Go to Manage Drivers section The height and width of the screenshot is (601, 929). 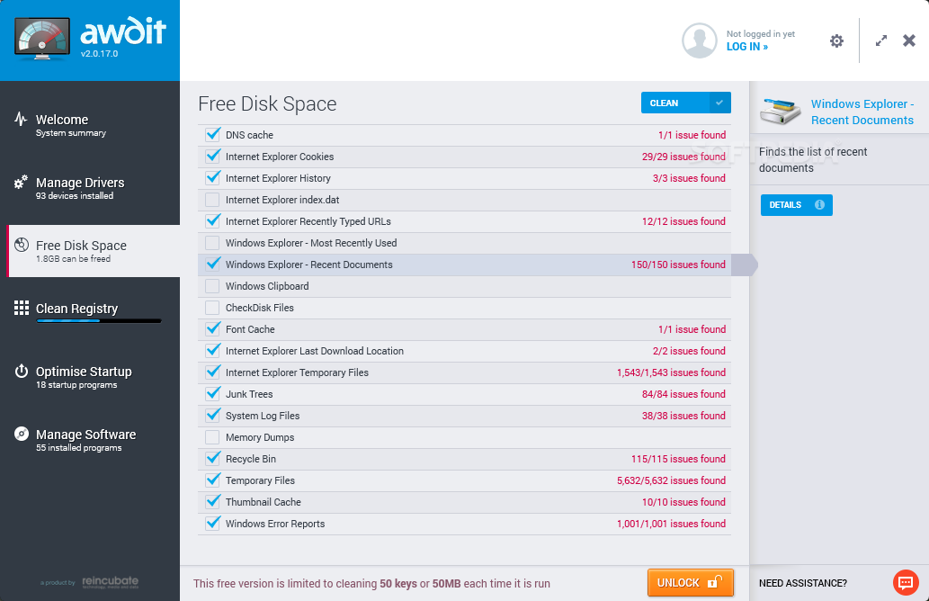coord(90,188)
